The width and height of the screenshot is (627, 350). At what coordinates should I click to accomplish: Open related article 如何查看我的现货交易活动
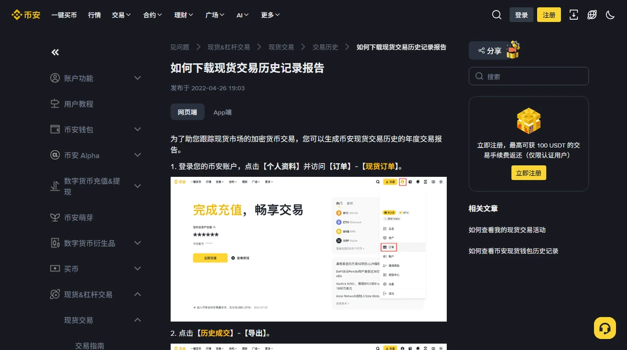pyautogui.click(x=507, y=230)
